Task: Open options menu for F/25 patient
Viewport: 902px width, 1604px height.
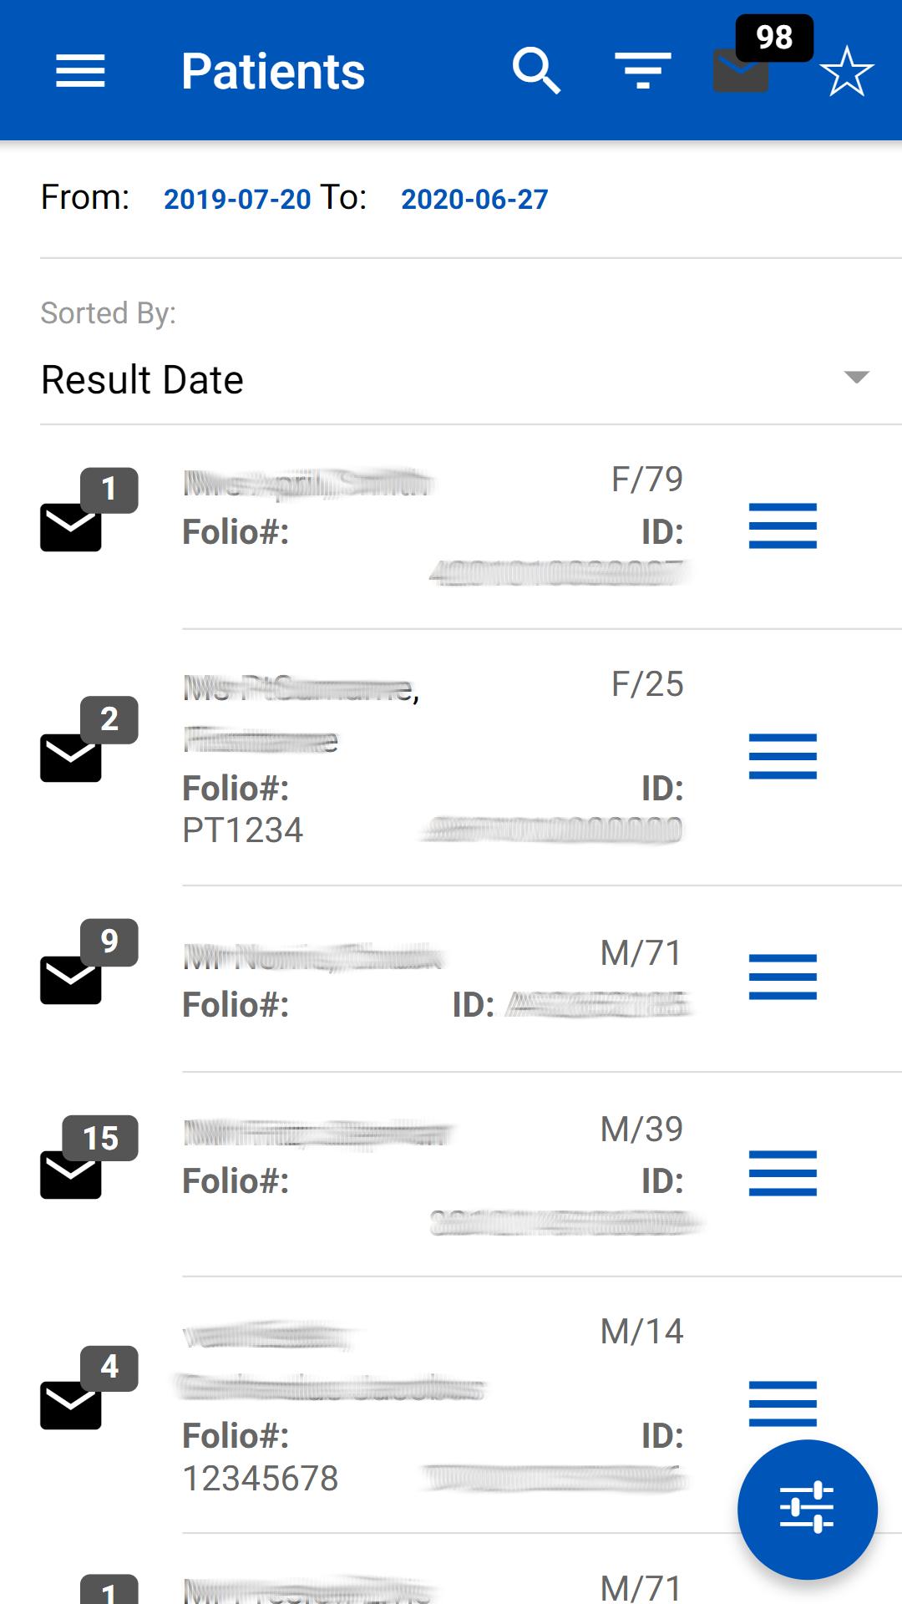Action: pos(783,757)
